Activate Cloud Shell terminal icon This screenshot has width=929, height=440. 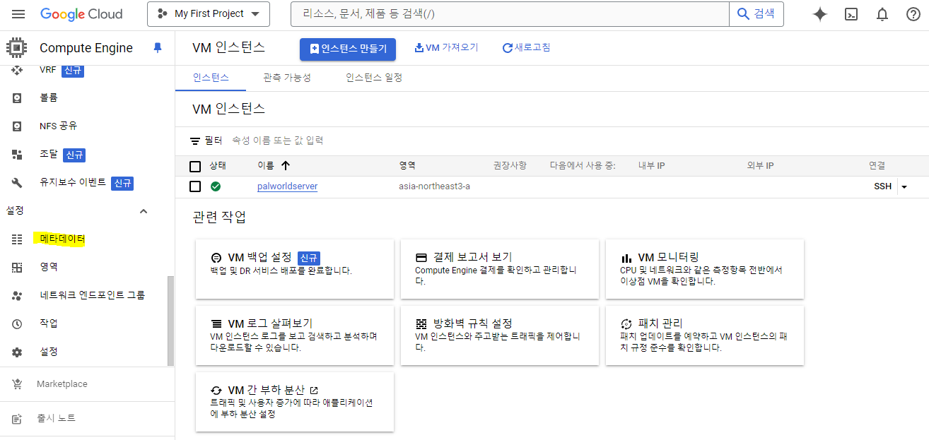coord(851,14)
